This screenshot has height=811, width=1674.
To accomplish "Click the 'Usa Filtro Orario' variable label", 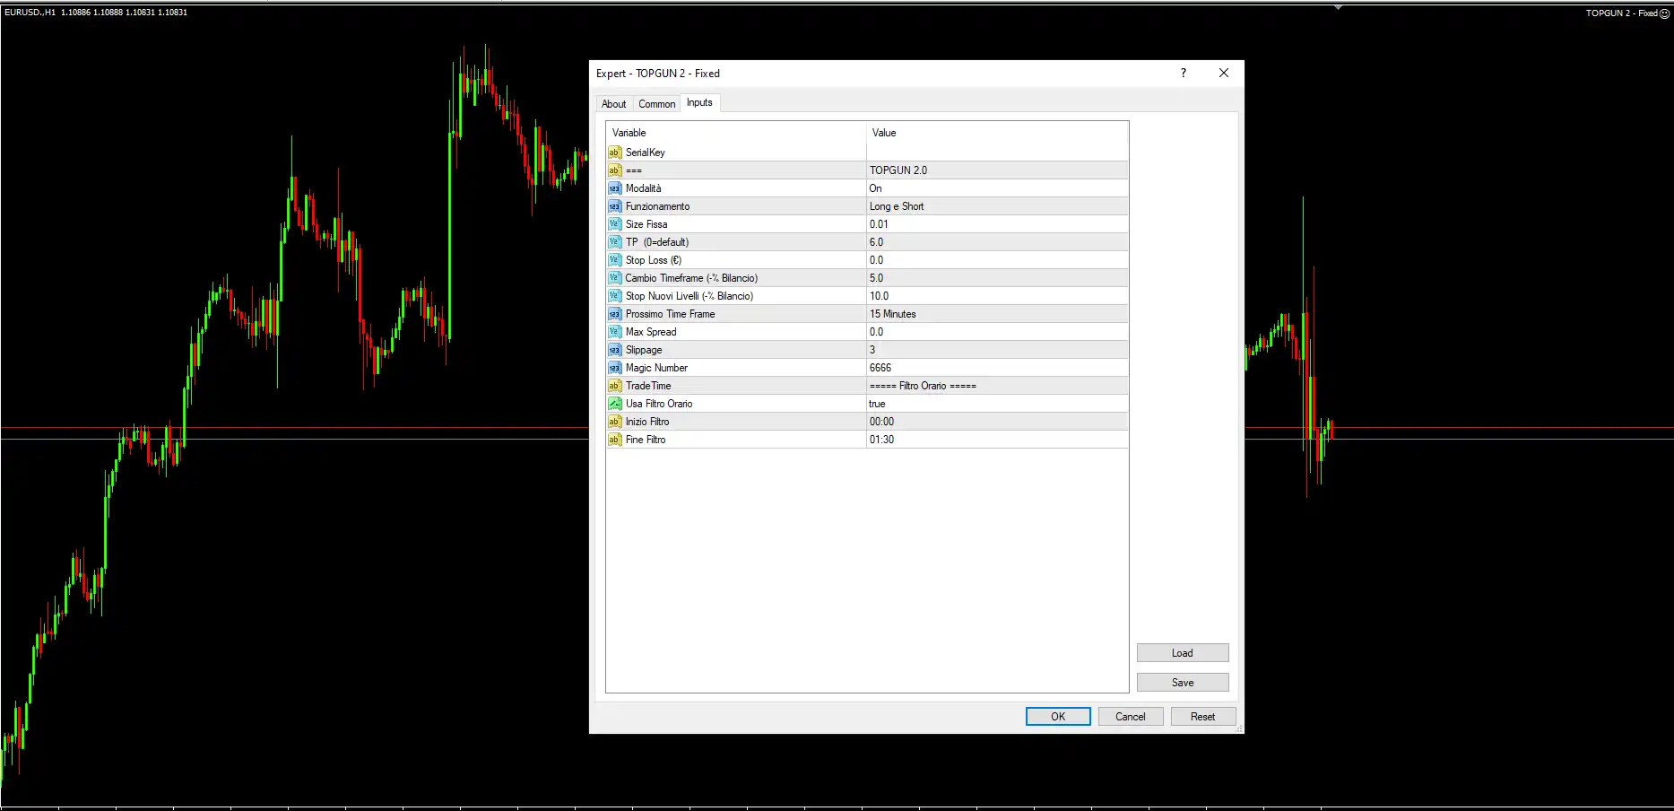I will coord(659,404).
